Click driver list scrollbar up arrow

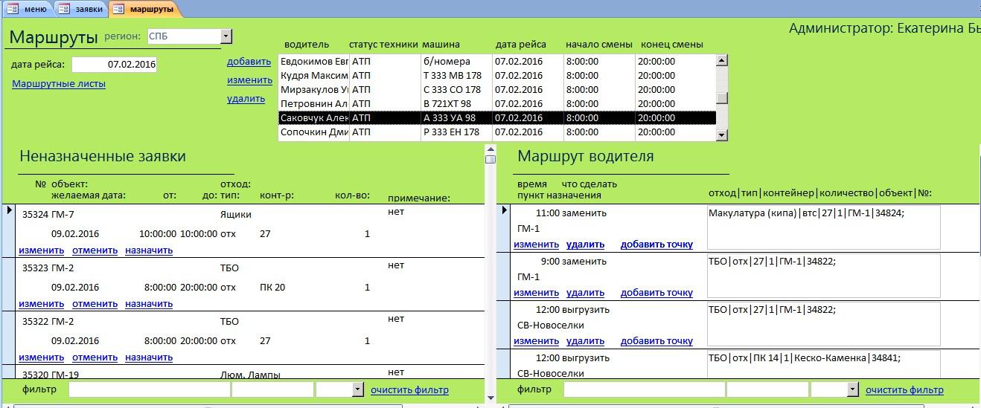click(x=721, y=61)
